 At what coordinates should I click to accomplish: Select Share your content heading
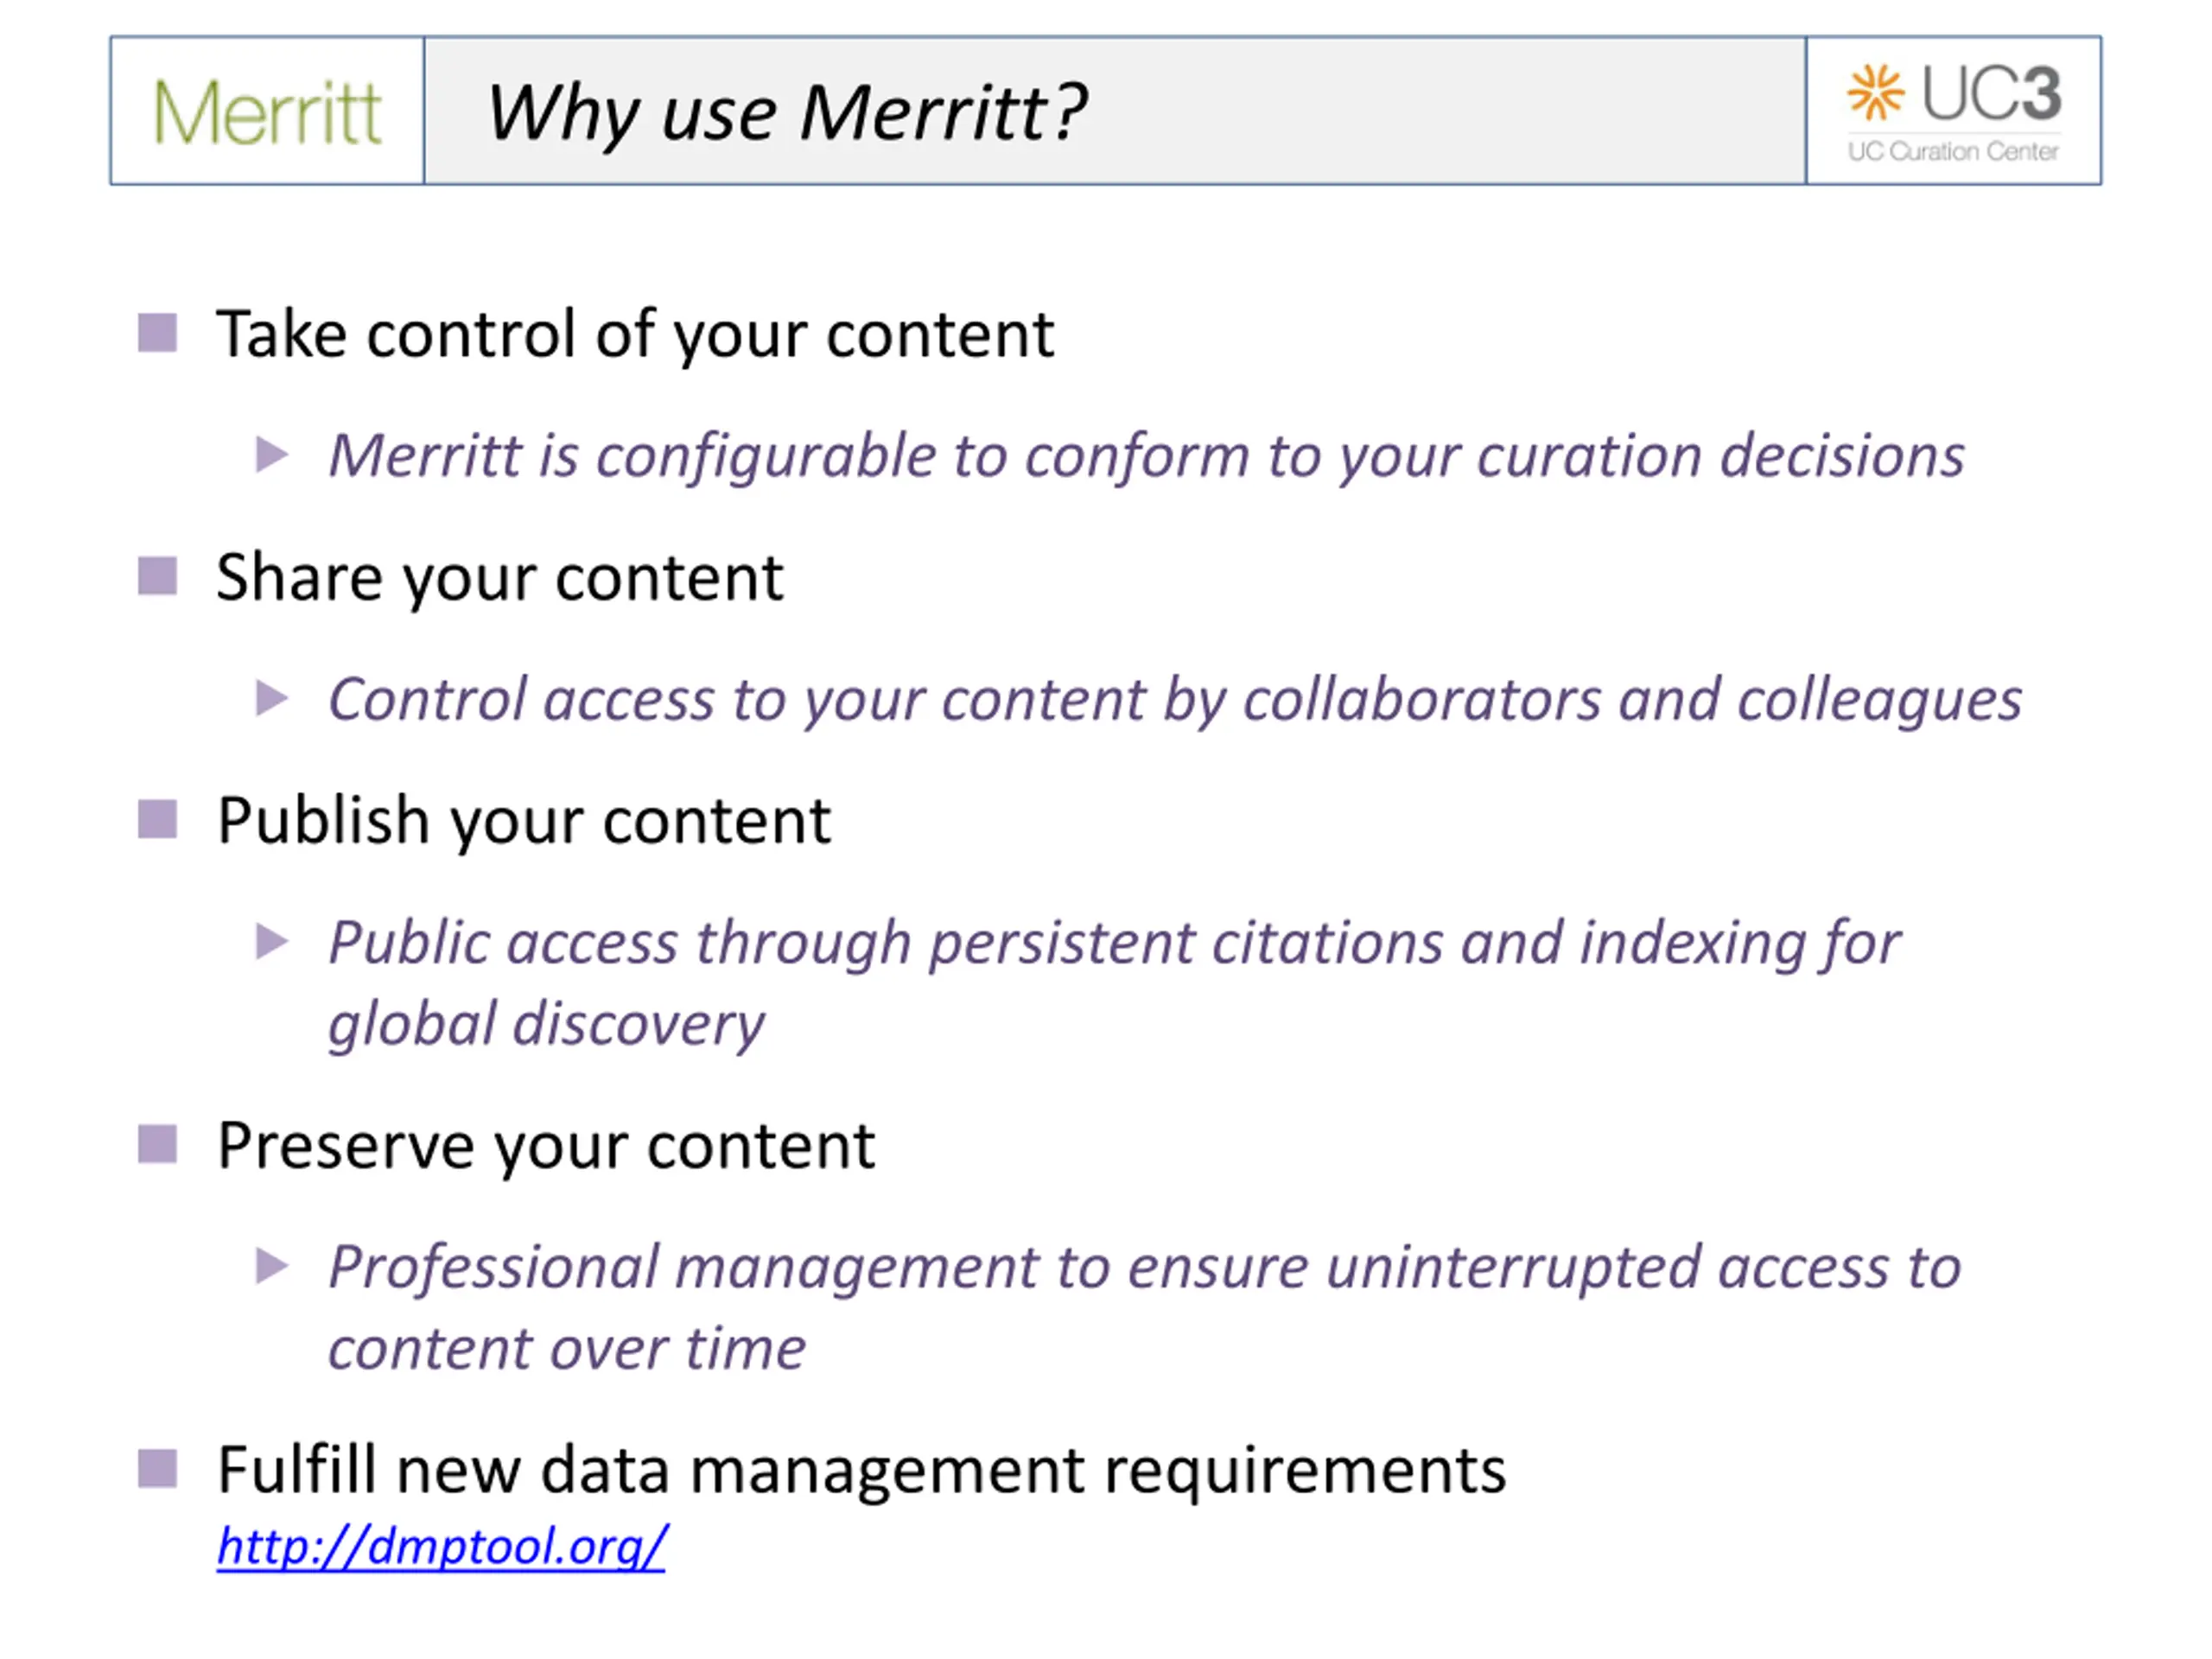[500, 579]
